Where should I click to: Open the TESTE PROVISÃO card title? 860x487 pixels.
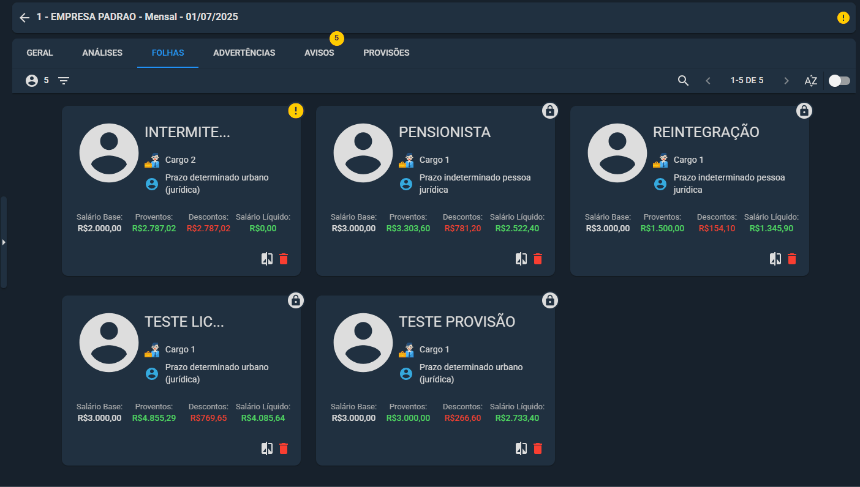click(x=457, y=322)
